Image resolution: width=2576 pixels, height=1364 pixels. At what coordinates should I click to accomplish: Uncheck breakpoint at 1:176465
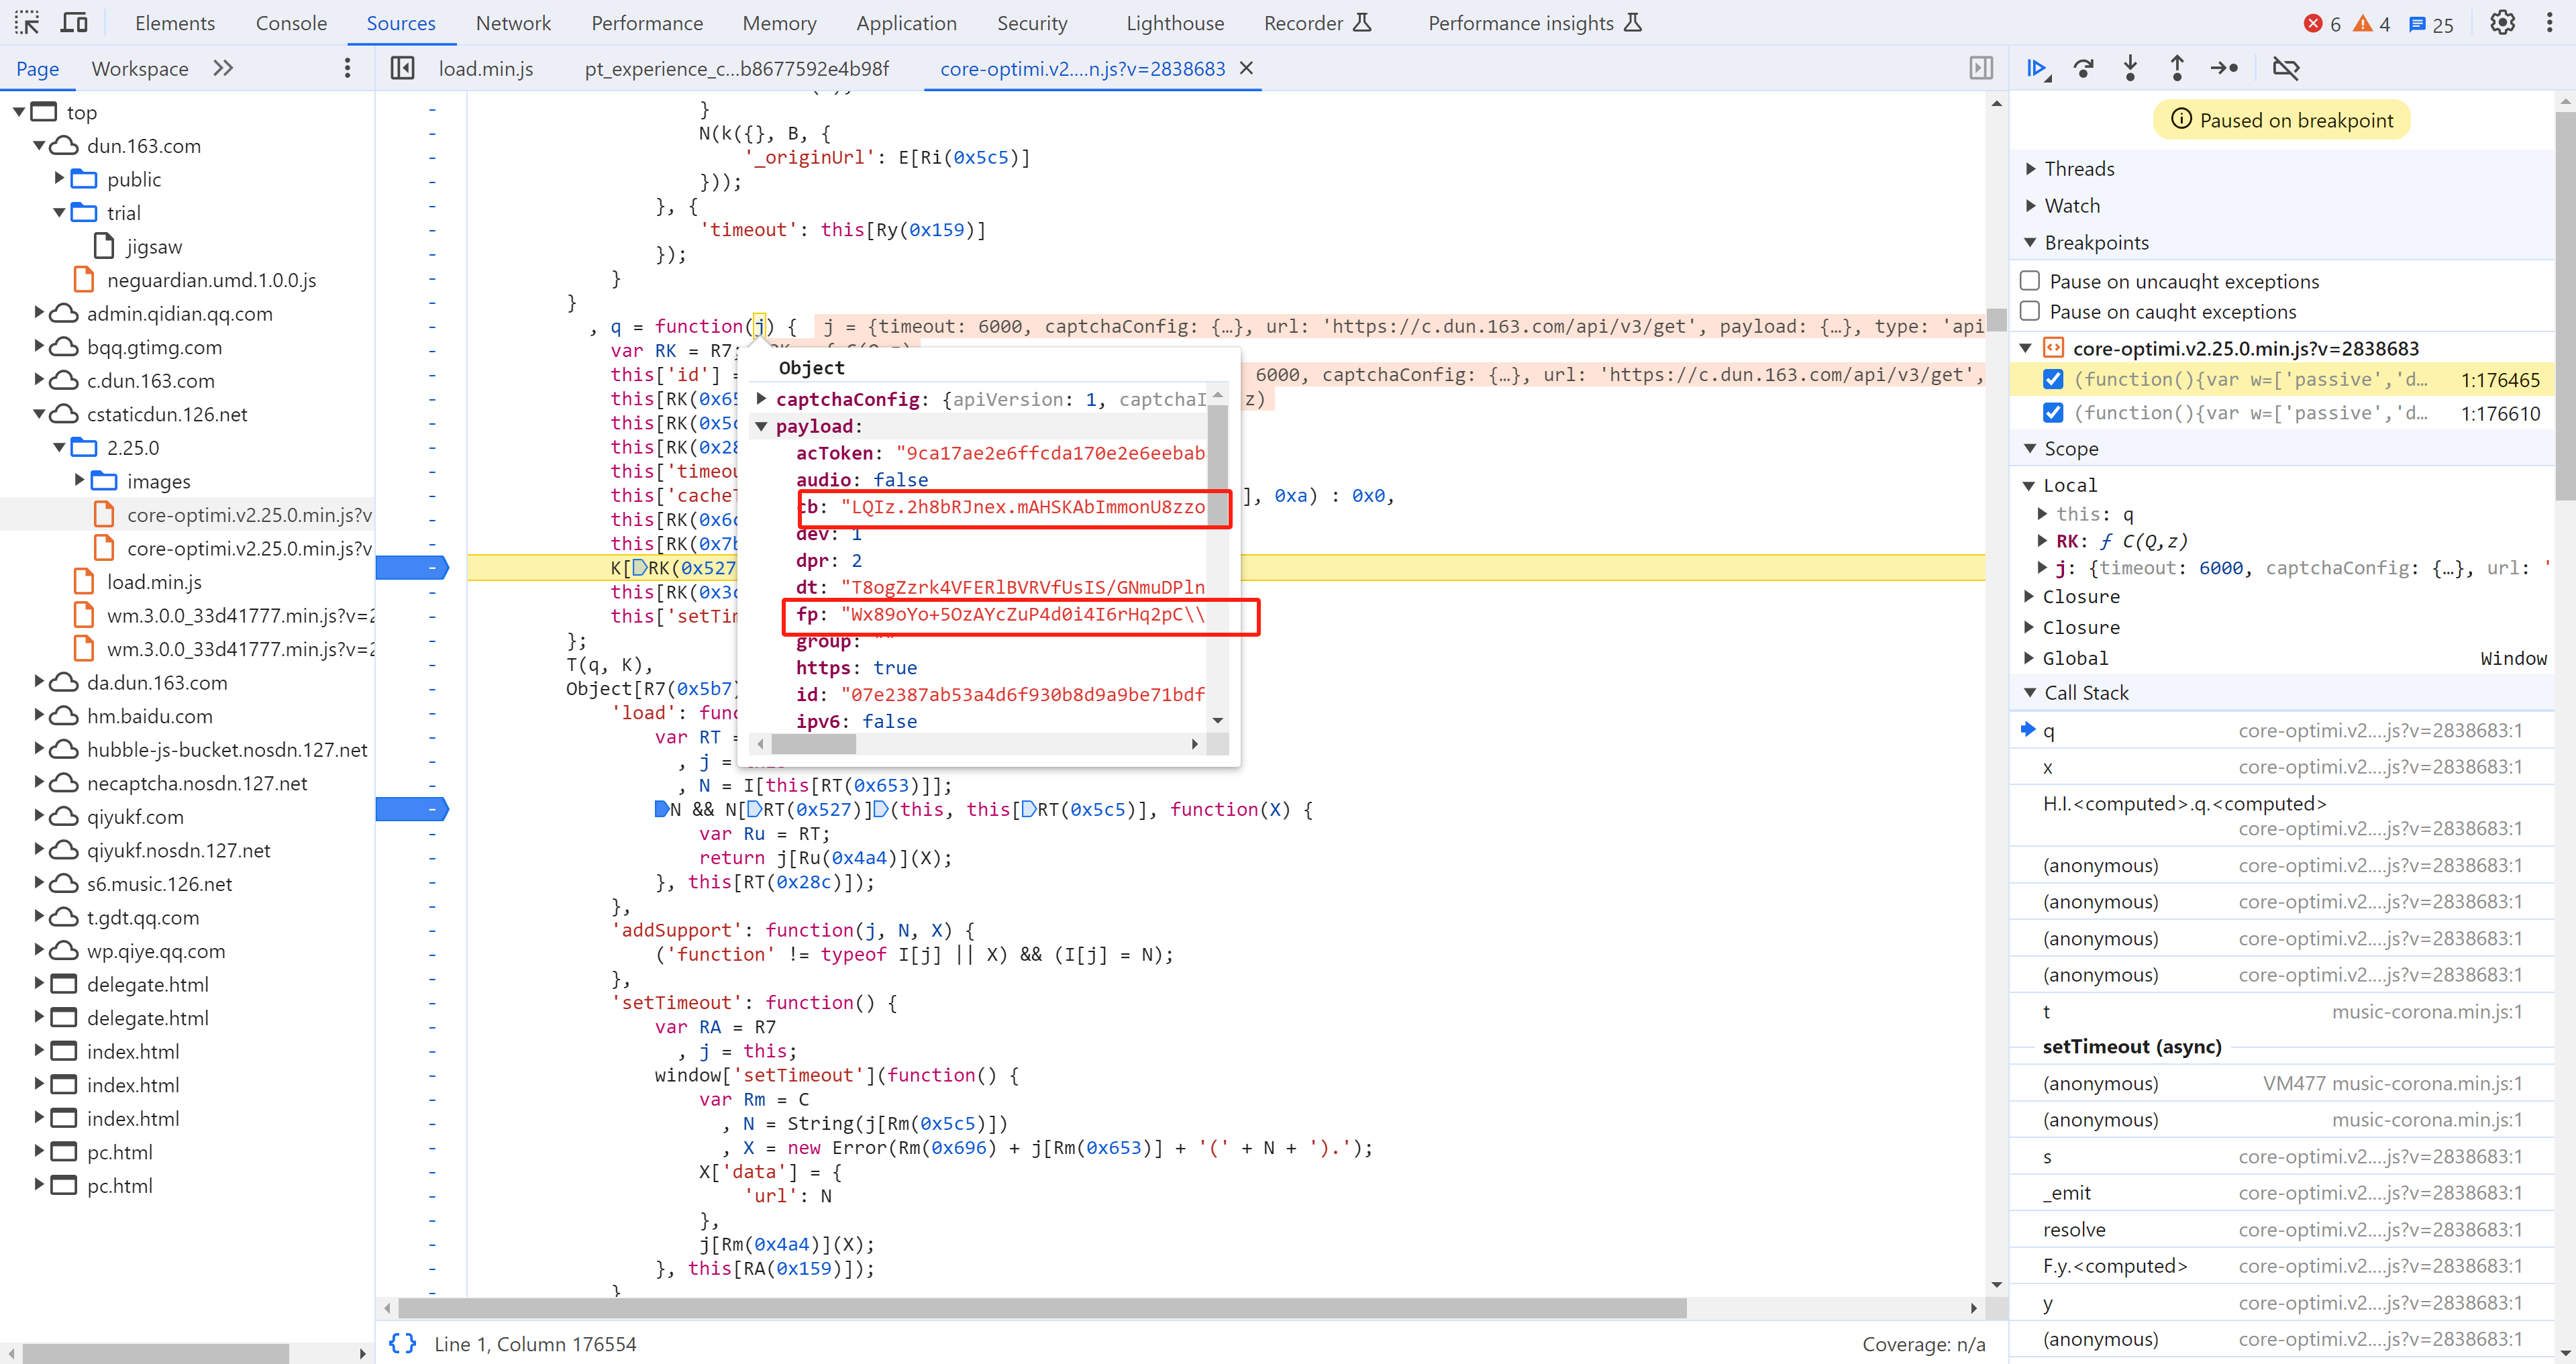[2053, 379]
